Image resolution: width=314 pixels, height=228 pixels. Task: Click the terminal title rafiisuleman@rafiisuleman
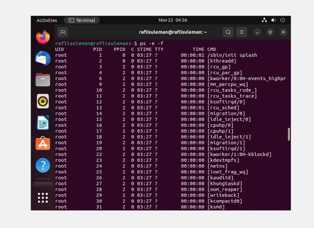(173, 32)
